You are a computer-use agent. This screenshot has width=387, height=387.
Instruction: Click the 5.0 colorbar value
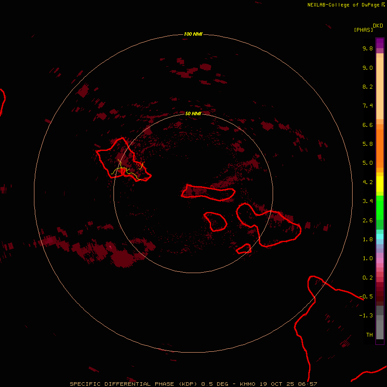(368, 163)
